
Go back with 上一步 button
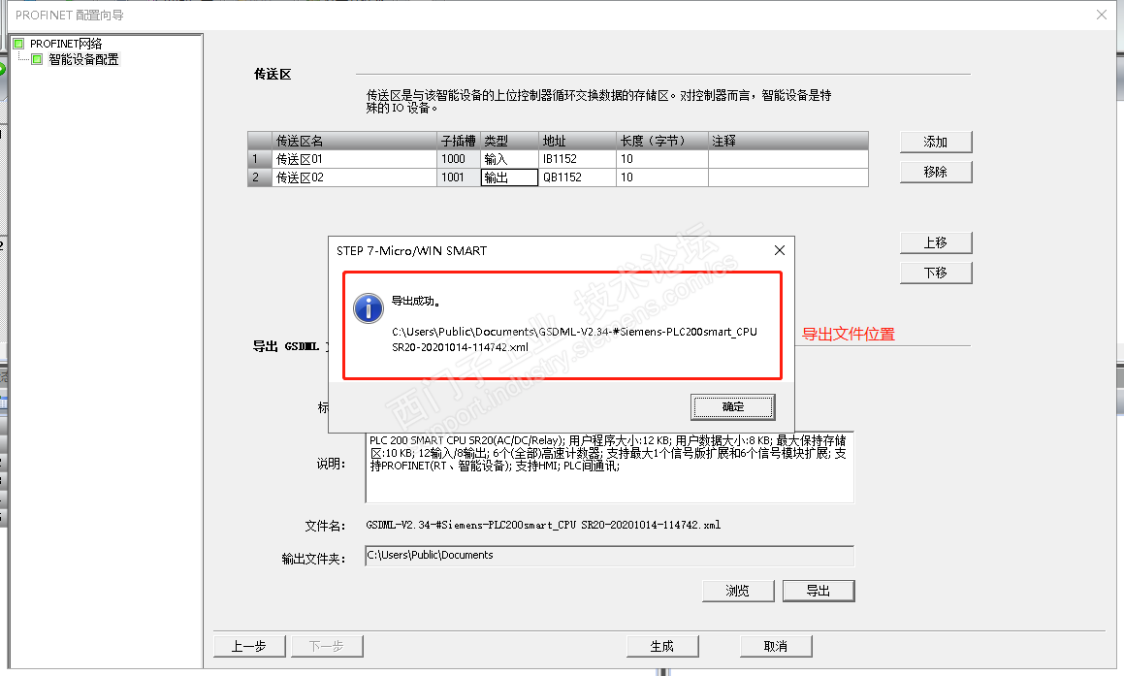[249, 647]
